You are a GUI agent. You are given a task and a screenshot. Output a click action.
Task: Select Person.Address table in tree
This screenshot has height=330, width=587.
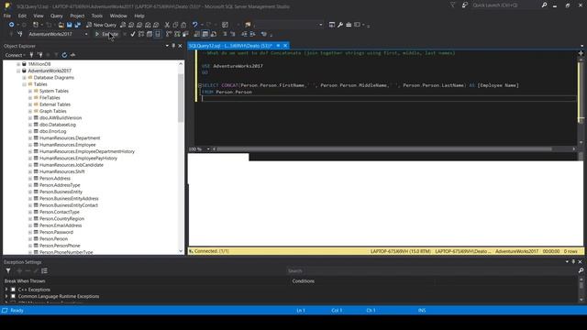(x=55, y=179)
